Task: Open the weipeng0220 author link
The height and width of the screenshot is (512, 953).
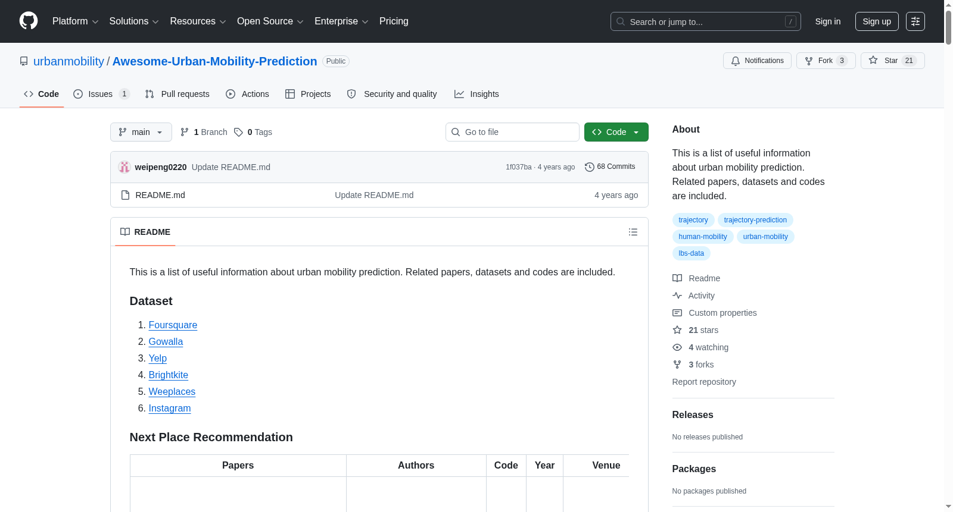Action: click(x=161, y=167)
